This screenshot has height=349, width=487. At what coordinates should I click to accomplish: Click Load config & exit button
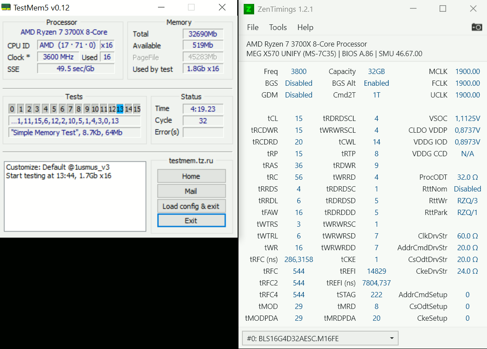click(191, 206)
